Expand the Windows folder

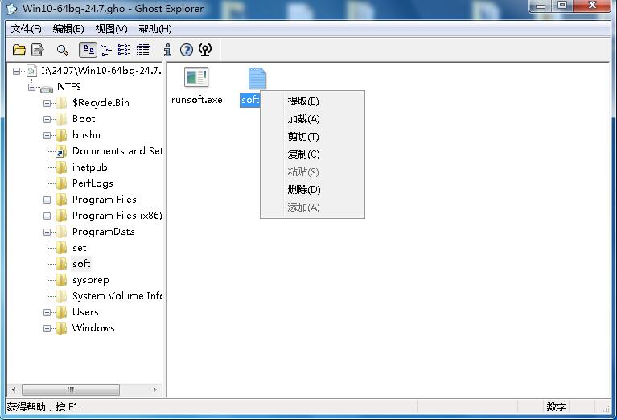click(47, 329)
